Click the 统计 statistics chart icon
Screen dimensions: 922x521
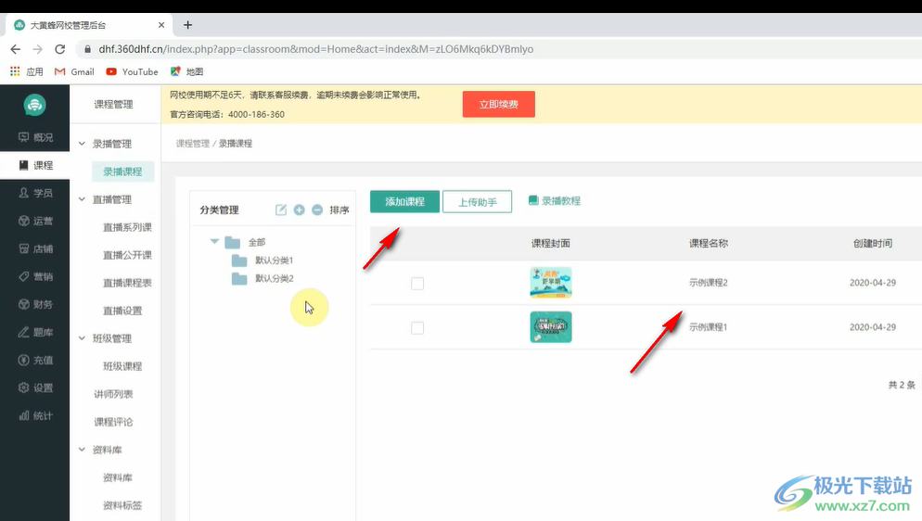[x=23, y=416]
